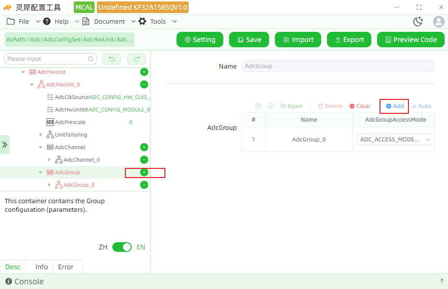
Task: Expand the AdcGroup_0 tree node
Action: [49, 185]
